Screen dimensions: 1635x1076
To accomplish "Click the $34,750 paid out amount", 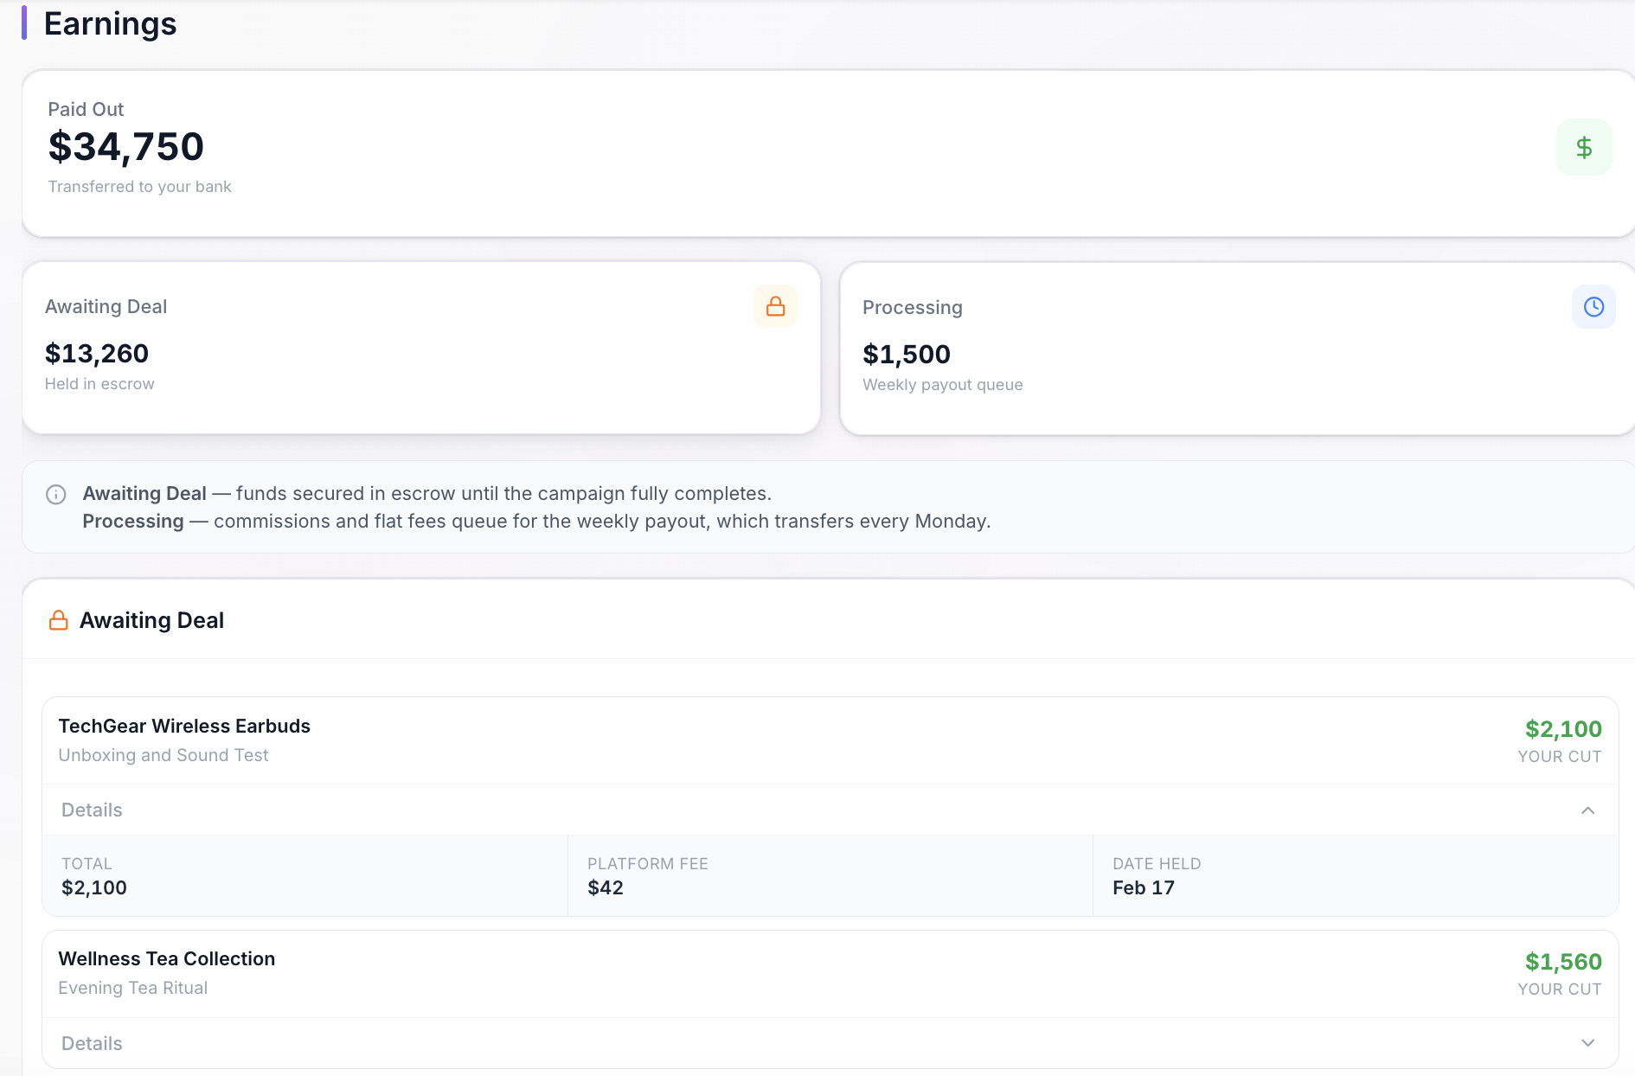I will [x=126, y=146].
